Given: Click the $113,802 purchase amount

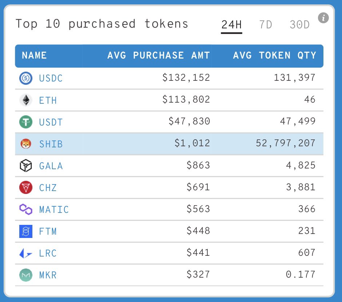Looking at the screenshot, I should coord(186,99).
